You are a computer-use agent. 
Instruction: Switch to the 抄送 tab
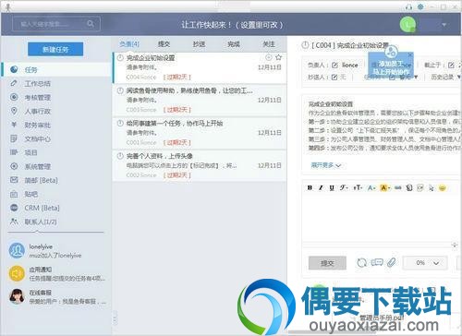point(199,44)
